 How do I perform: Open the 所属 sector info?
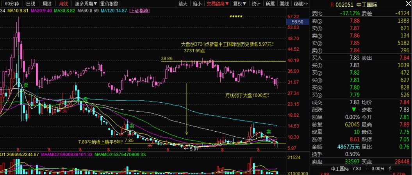[270, 4]
